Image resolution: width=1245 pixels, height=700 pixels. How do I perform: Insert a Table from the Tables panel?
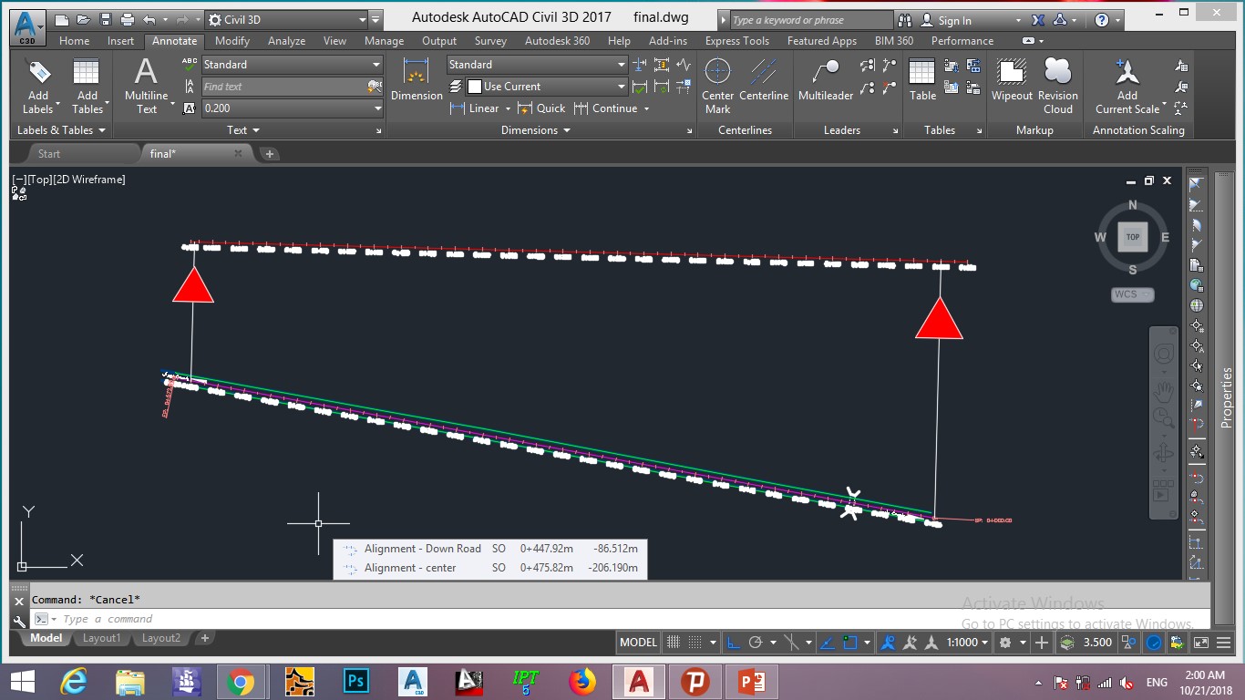(x=922, y=79)
